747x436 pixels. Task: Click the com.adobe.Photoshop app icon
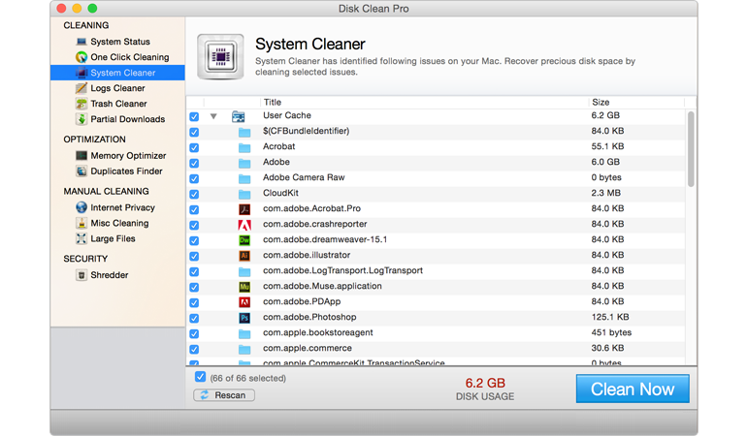244,318
